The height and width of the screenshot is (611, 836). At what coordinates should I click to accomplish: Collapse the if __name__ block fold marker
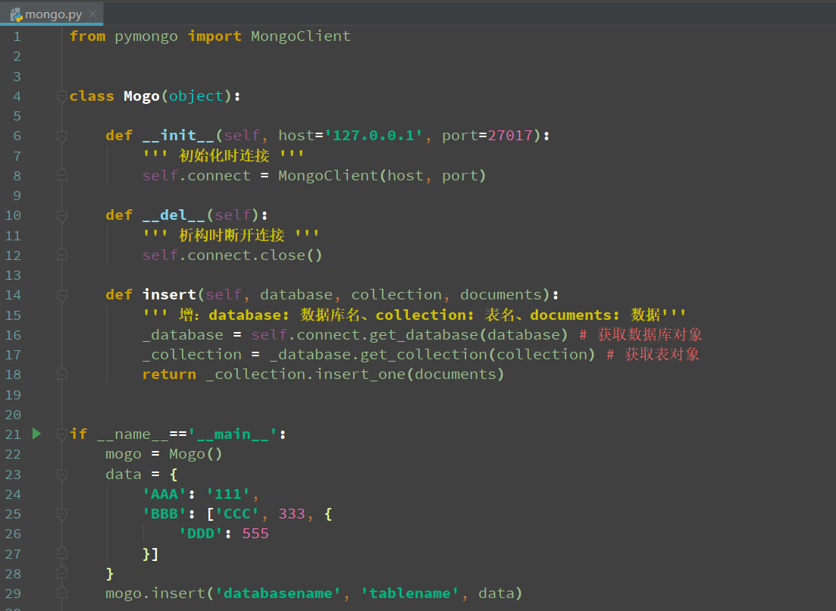62,434
